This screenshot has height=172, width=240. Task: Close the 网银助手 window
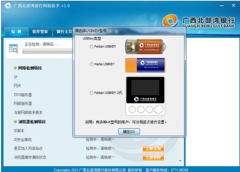tap(233, 6)
